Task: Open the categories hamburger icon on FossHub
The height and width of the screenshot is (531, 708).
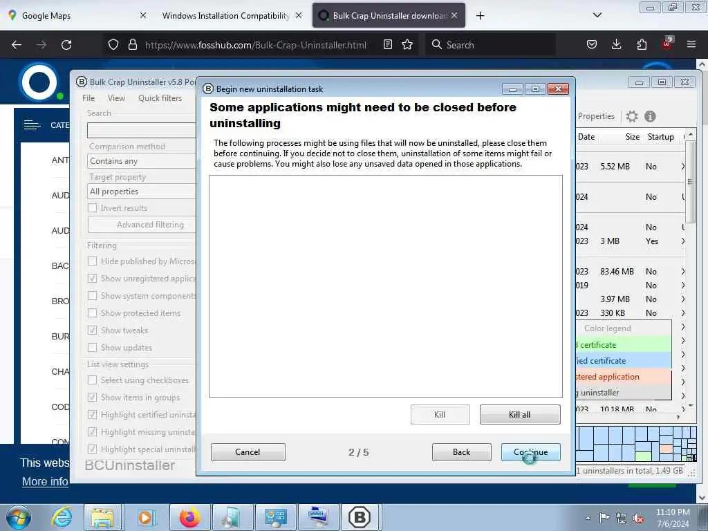Action: pyautogui.click(x=32, y=125)
